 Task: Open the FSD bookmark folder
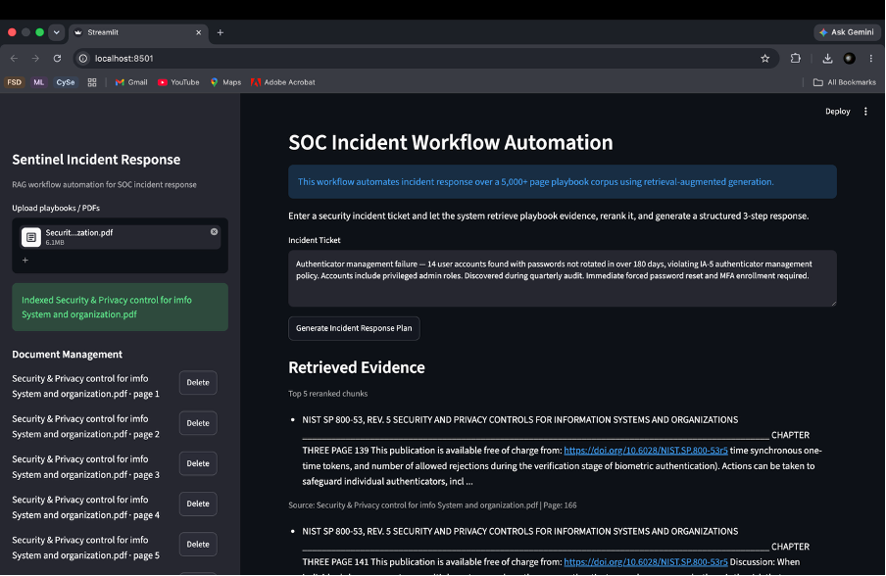point(14,82)
